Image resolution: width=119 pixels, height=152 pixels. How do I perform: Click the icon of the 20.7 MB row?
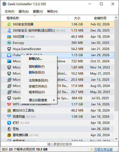[x=9, y=92]
